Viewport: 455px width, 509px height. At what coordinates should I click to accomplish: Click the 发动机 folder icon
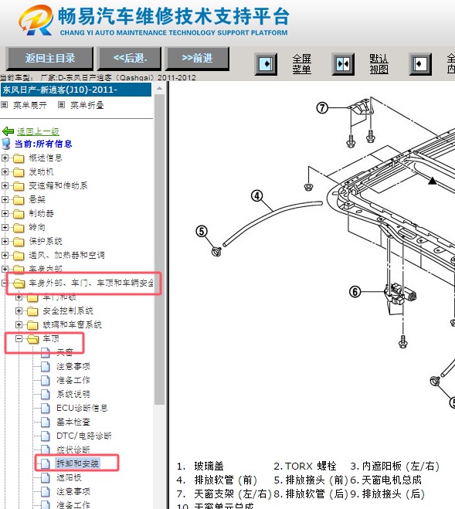click(x=19, y=172)
